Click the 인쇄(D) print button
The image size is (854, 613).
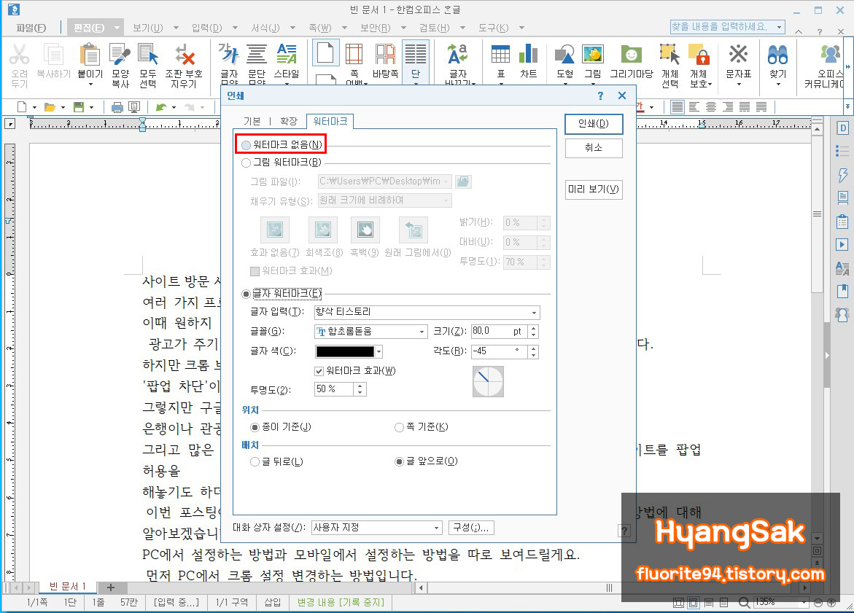coord(594,124)
